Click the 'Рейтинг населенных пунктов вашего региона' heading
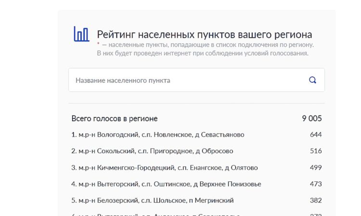This screenshot has width=361, height=216. tap(204, 35)
